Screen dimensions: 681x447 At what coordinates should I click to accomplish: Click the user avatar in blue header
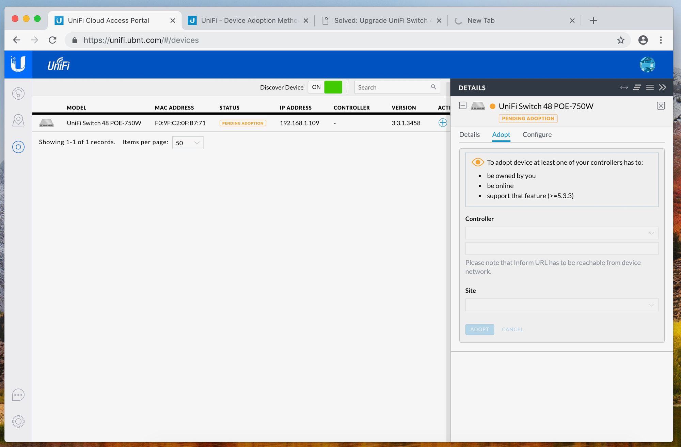pyautogui.click(x=647, y=65)
